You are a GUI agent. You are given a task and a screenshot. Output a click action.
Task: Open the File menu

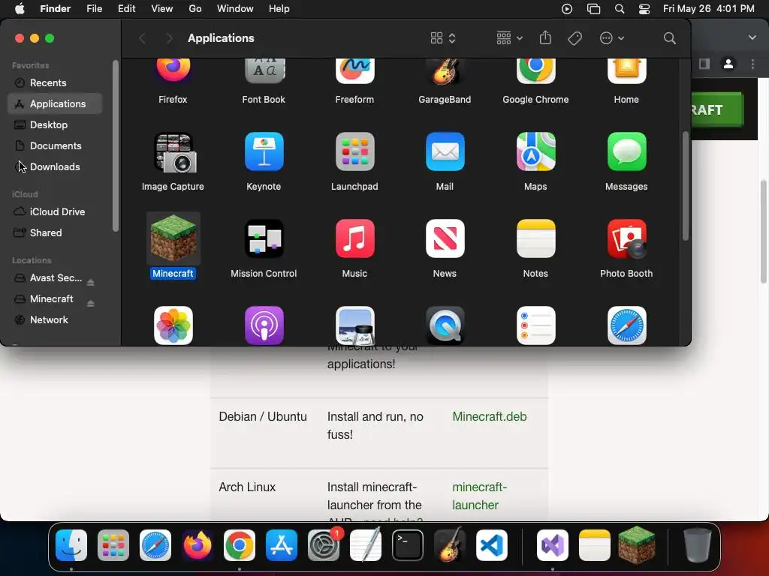94,9
